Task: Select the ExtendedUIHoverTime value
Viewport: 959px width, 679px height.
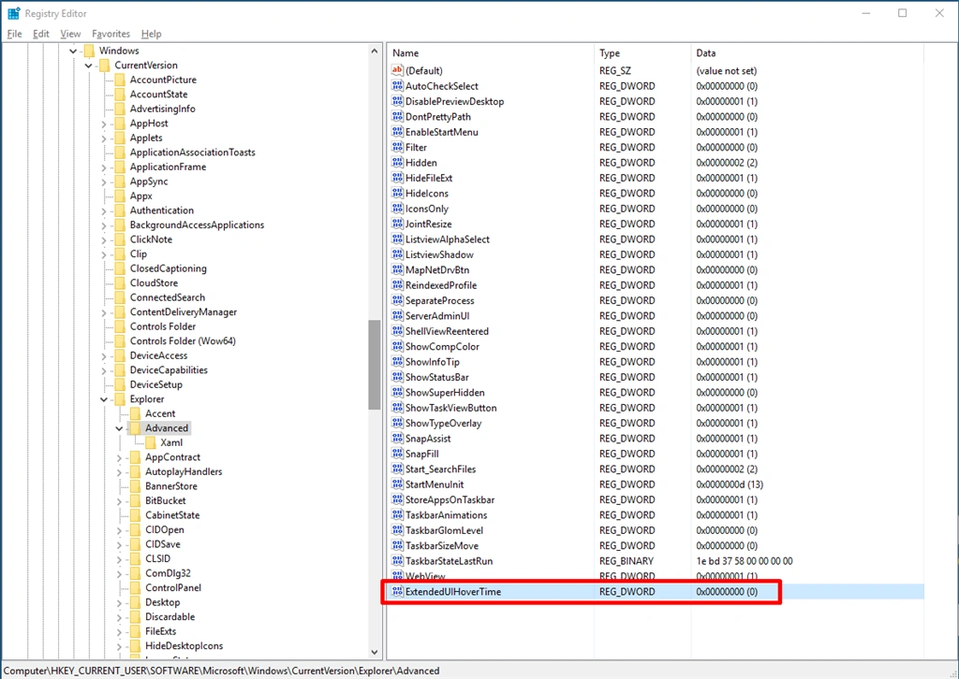Action: [x=453, y=591]
